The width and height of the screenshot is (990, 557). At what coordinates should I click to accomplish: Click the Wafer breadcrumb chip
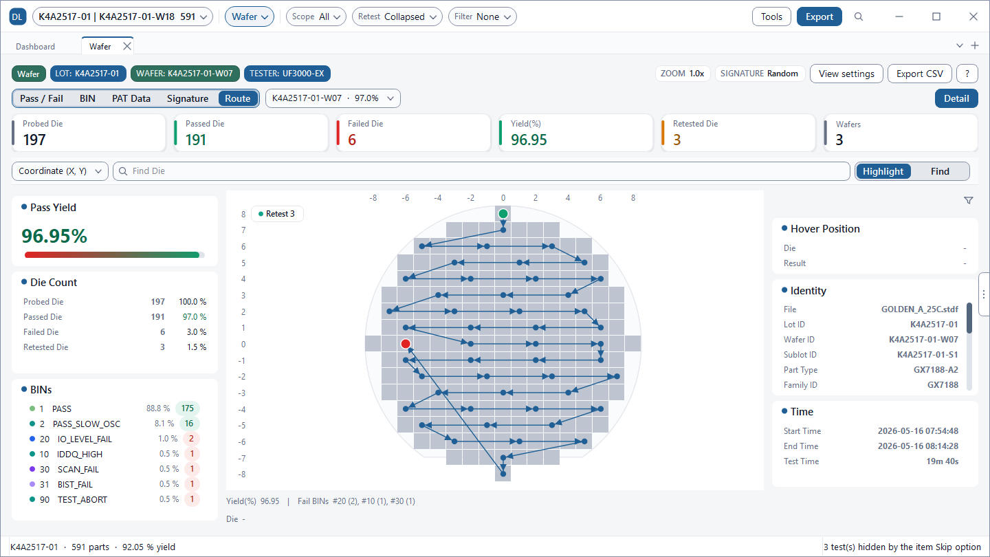coord(29,74)
